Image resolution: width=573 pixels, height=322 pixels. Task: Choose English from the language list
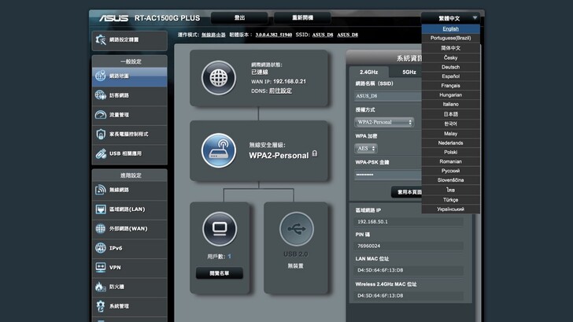[450, 29]
